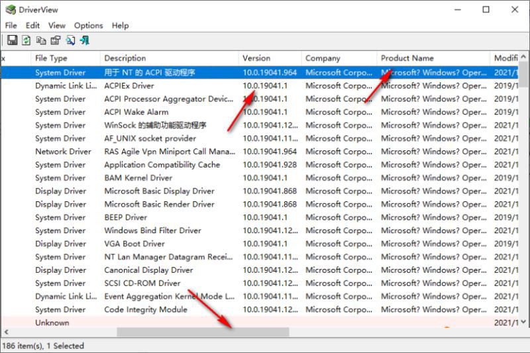
Task: Select the Windows Bind Filter Driver row
Action: tap(260, 230)
